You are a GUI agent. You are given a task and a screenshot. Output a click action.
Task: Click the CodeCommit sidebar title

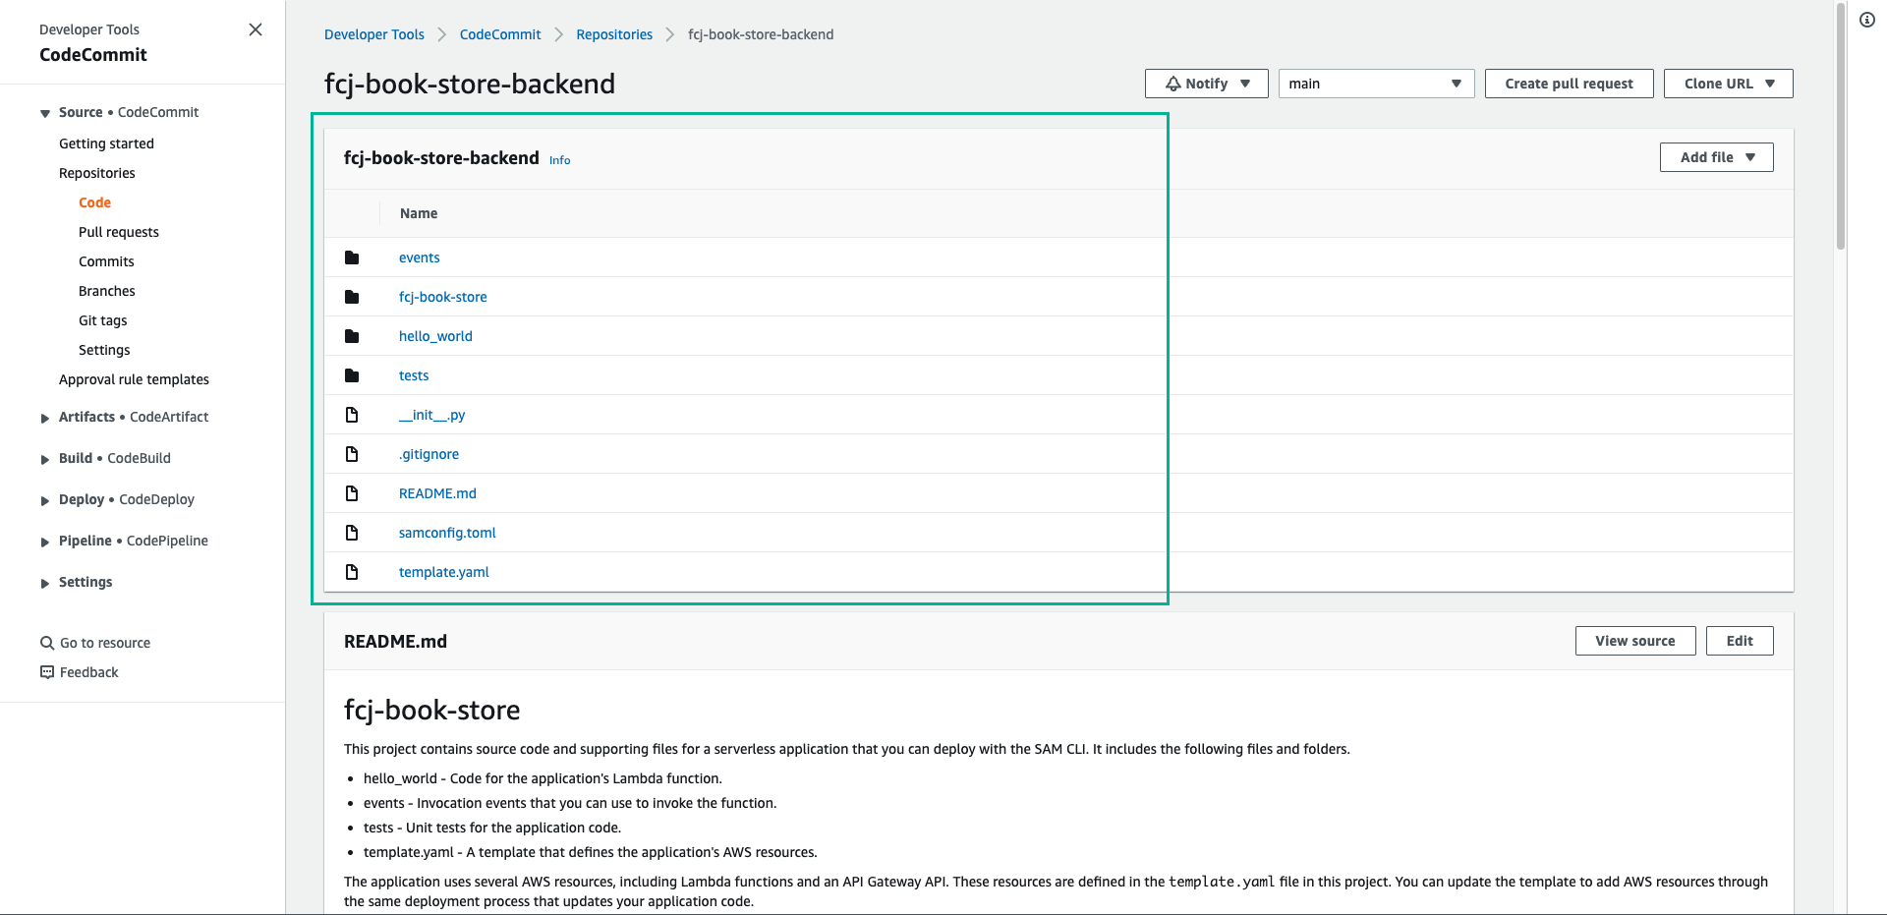coord(93,55)
